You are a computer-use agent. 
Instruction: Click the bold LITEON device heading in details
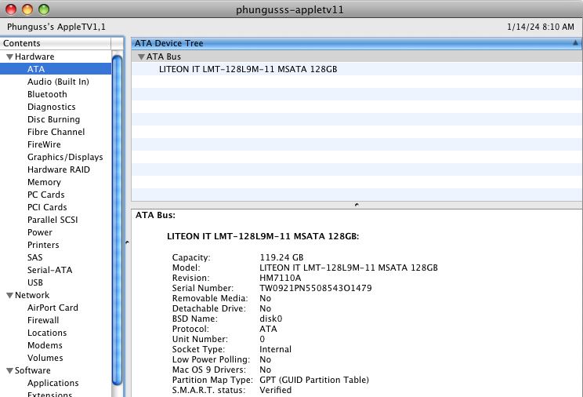tap(263, 236)
